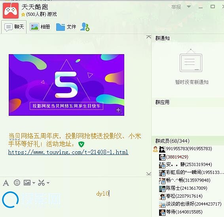Screen dimensions: 224x217
Task: Open dropdown arrow next to 举报
Action: (189, 7)
